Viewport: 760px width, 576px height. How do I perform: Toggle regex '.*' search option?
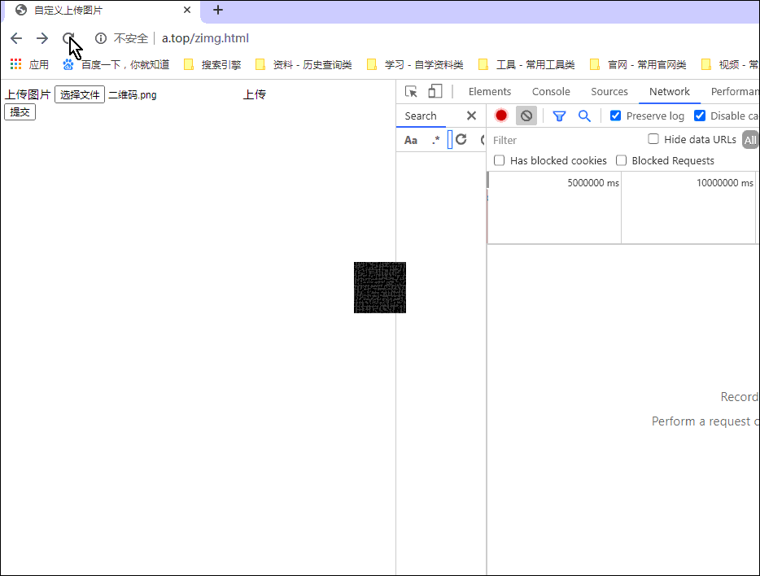(x=436, y=140)
